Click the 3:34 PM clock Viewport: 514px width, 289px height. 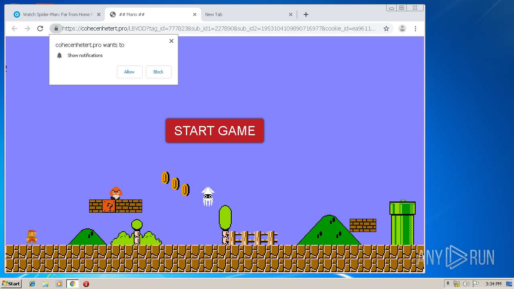(x=493, y=284)
